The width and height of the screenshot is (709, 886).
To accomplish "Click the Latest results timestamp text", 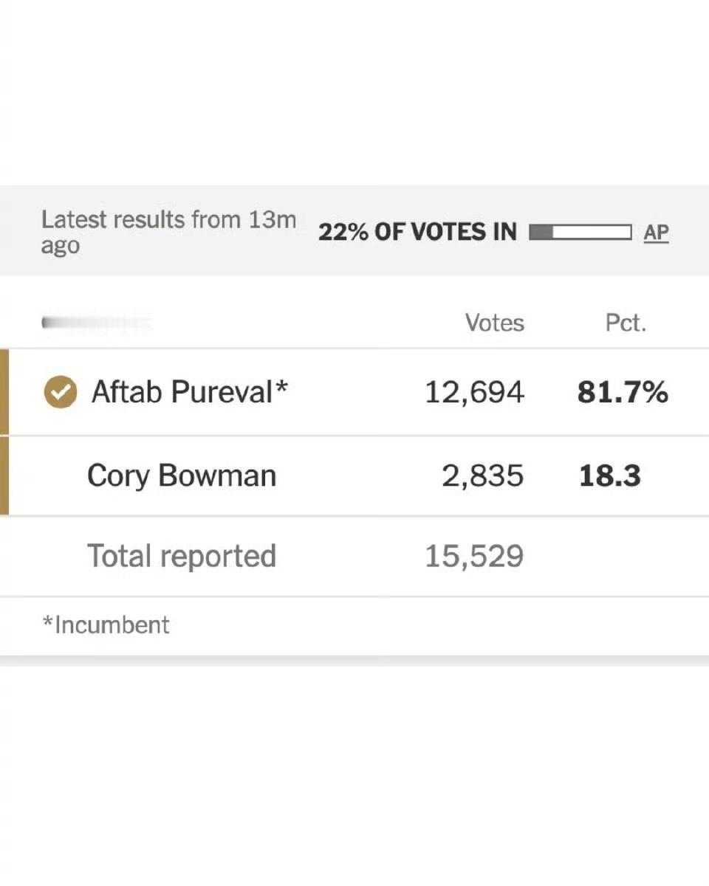I will click(168, 232).
